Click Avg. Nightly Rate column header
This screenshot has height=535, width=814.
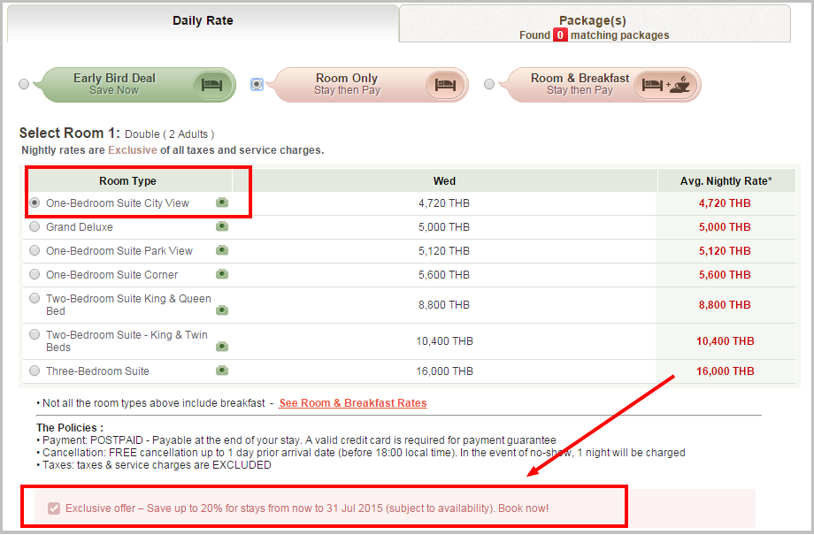pyautogui.click(x=726, y=181)
